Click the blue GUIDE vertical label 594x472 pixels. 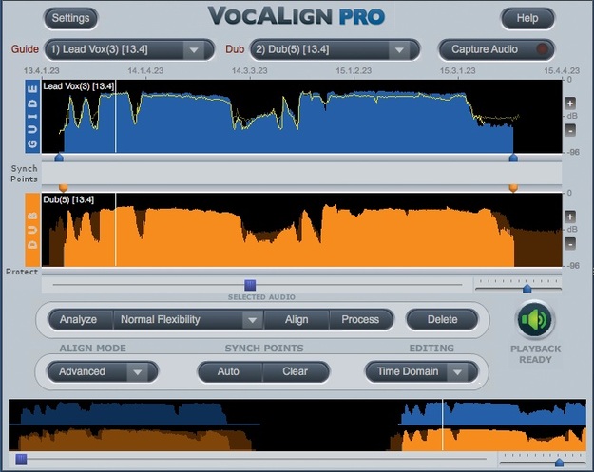[x=32, y=116]
